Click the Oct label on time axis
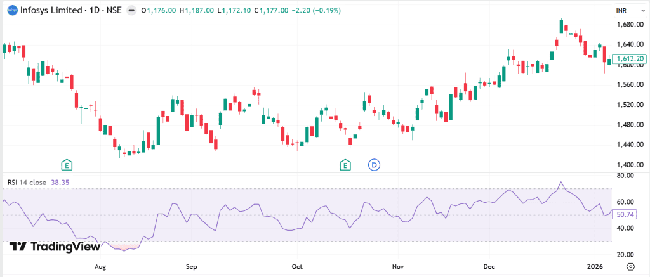This screenshot has width=650, height=277. click(297, 266)
